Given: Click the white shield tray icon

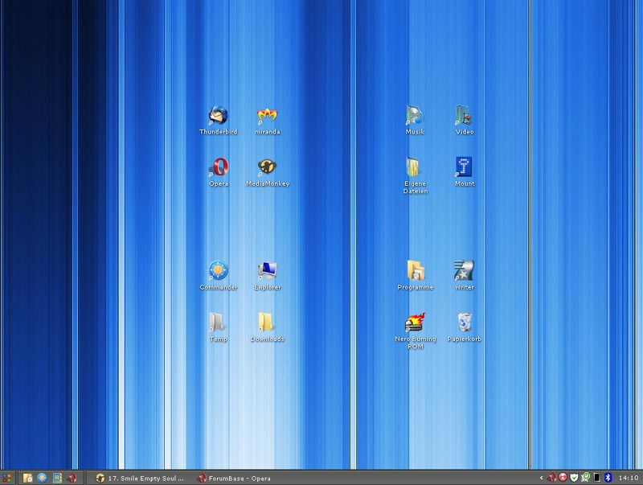Looking at the screenshot, I should [x=574, y=477].
